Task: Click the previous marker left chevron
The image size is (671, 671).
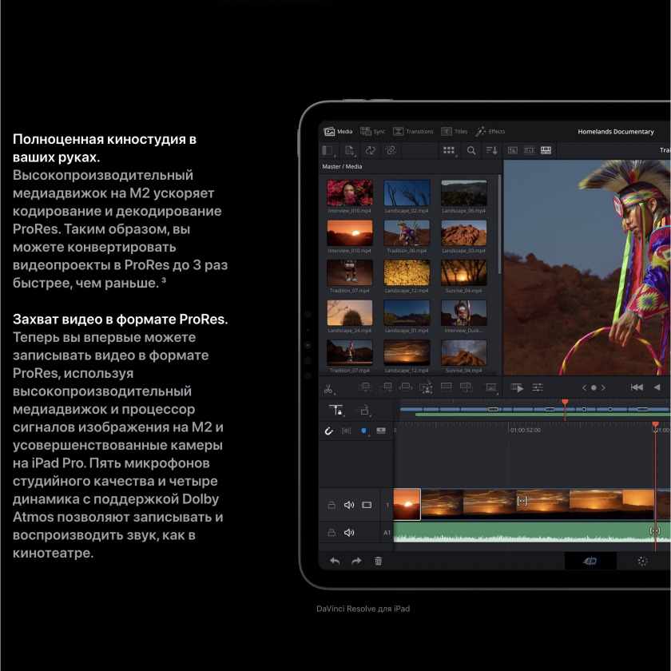Action: (x=584, y=387)
